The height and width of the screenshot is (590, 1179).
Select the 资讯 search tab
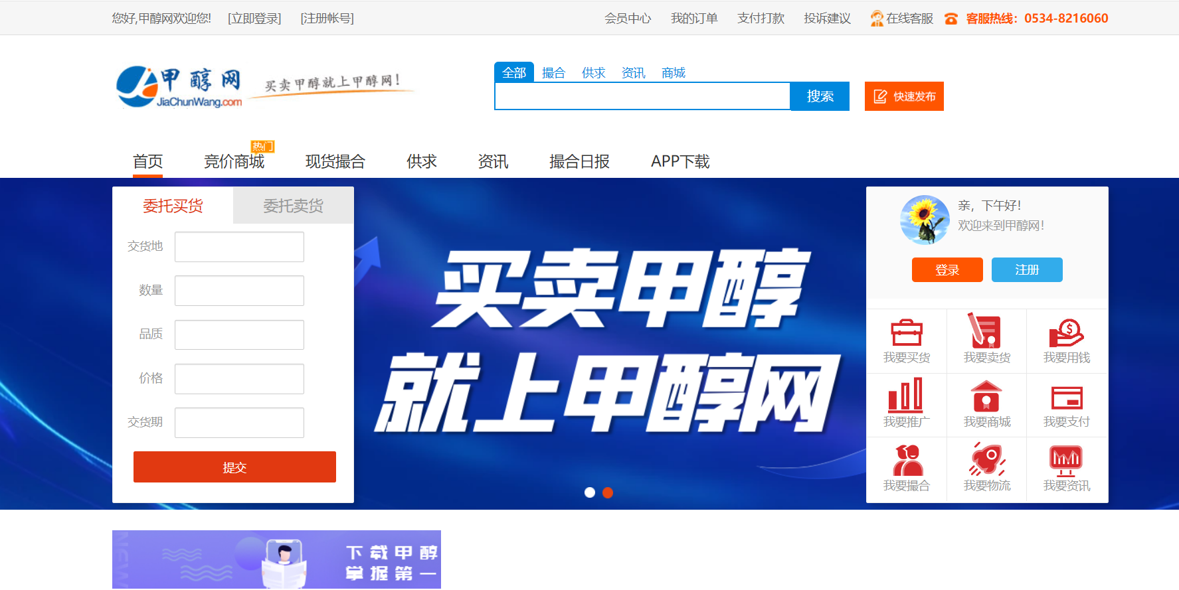pyautogui.click(x=633, y=72)
